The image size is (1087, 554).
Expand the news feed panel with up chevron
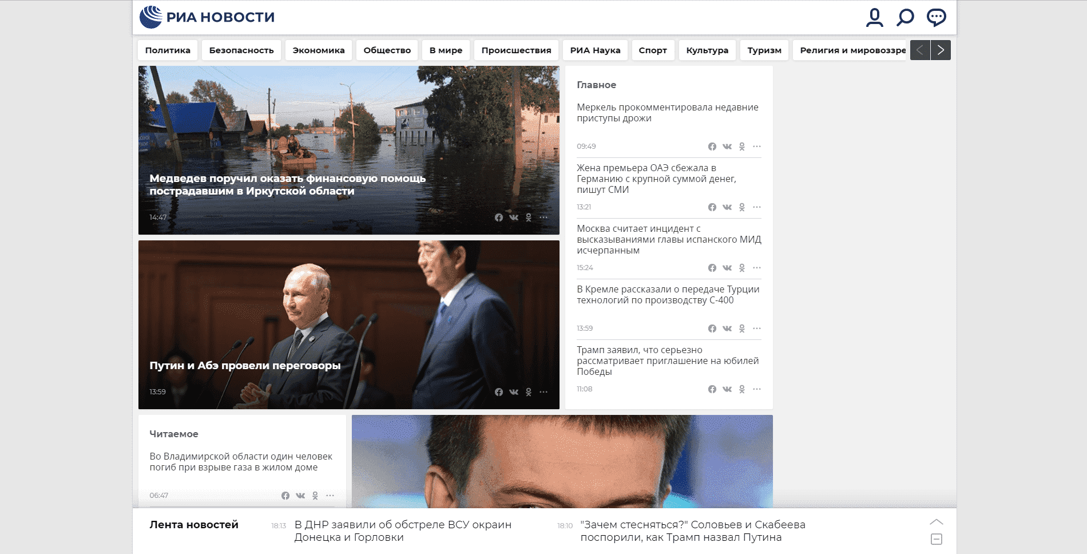937,522
